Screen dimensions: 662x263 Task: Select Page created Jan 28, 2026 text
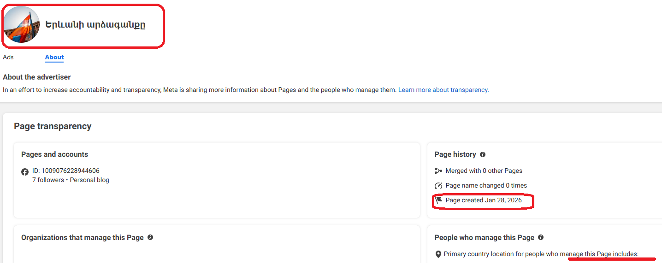484,200
